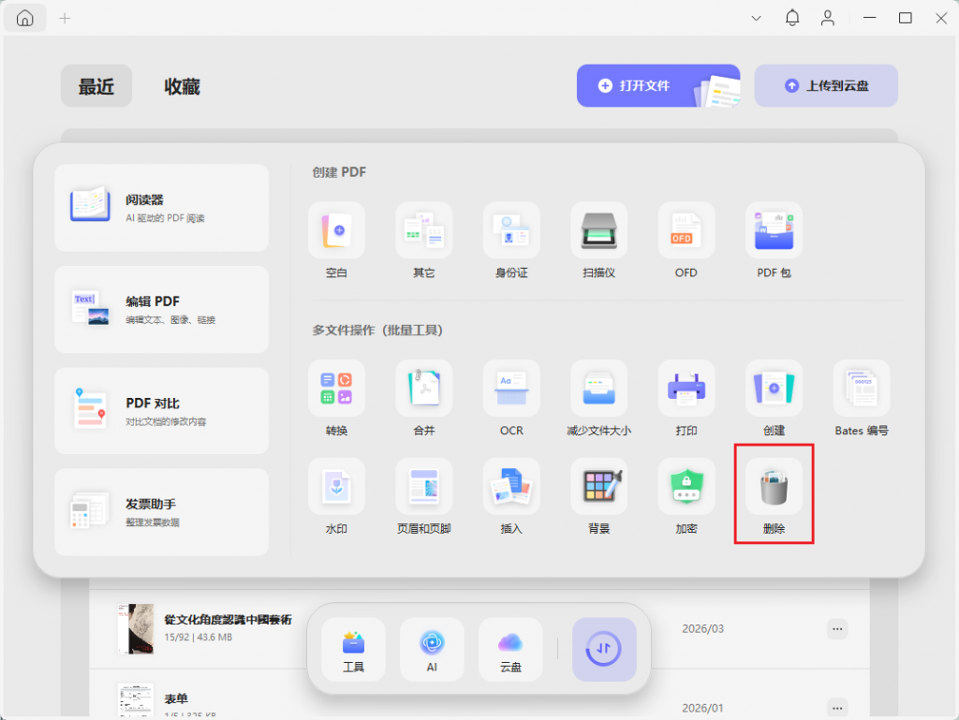Click the 打开文件 open file button

pos(658,85)
